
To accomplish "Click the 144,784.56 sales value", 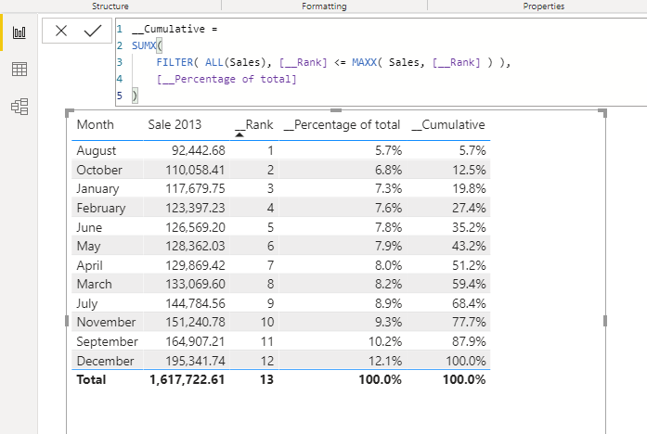I will click(195, 303).
